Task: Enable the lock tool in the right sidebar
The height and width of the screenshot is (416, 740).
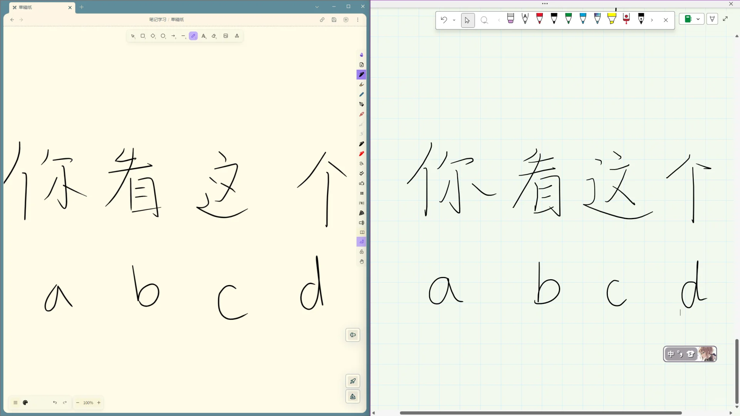Action: pos(361,251)
